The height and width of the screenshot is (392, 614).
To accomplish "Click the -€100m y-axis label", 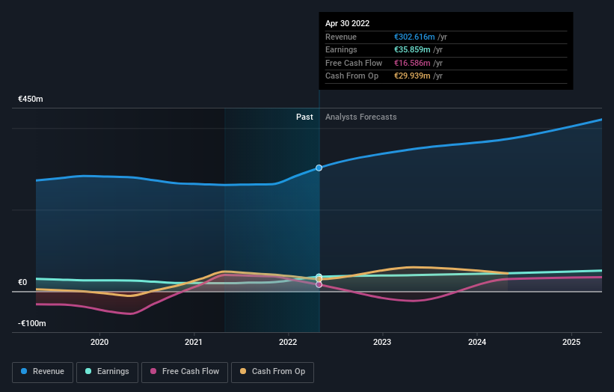I will [x=31, y=323].
